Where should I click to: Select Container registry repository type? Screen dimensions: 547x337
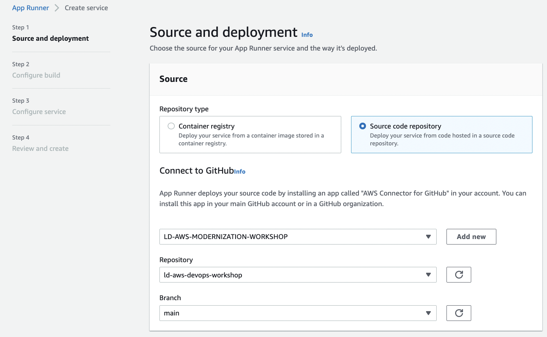click(250, 134)
